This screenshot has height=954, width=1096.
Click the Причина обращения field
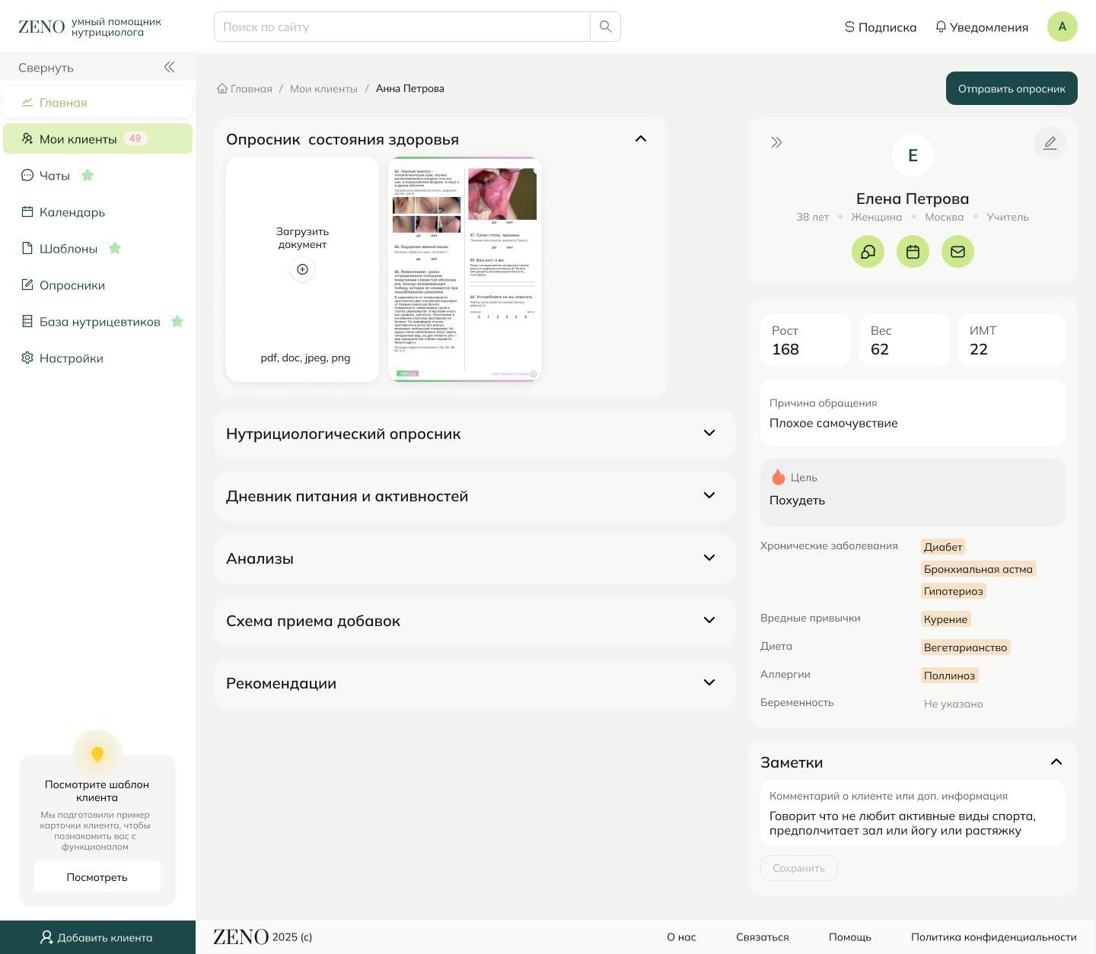(x=913, y=412)
